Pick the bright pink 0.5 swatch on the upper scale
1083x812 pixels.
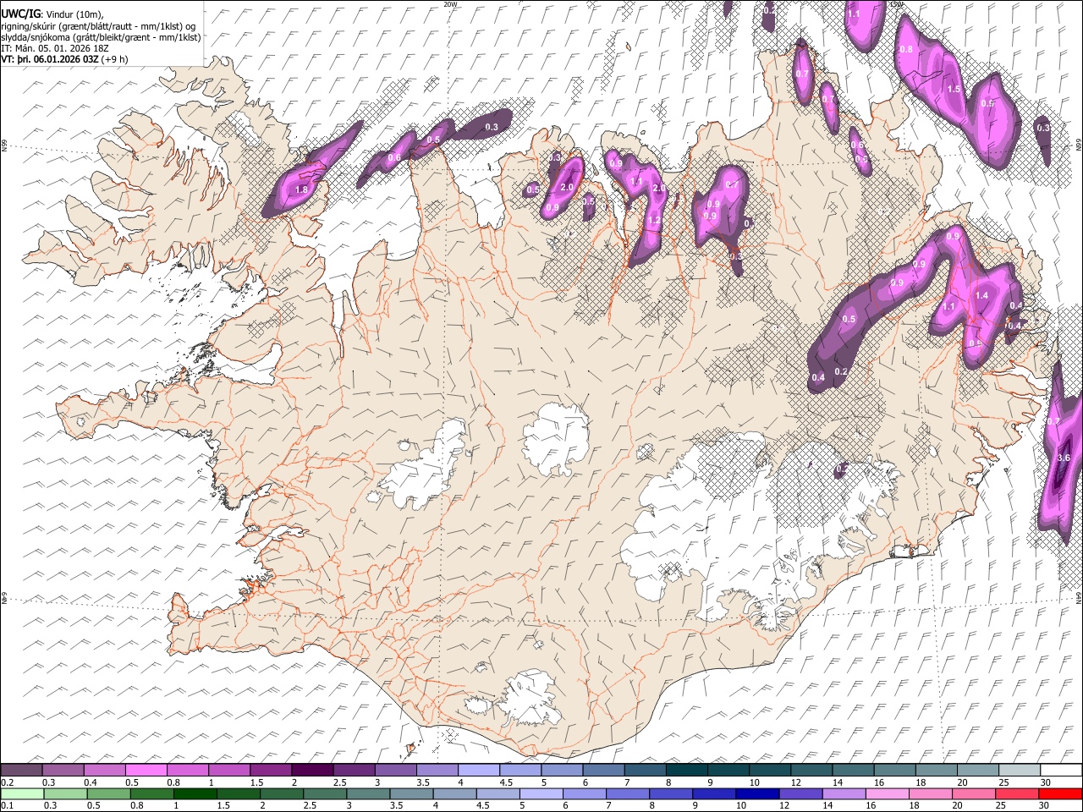click(x=146, y=771)
